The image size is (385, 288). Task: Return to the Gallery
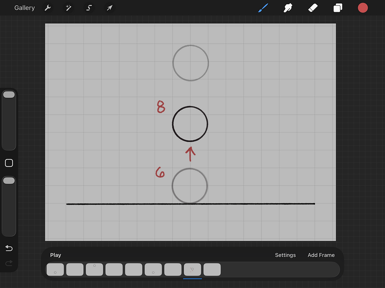pyautogui.click(x=24, y=8)
